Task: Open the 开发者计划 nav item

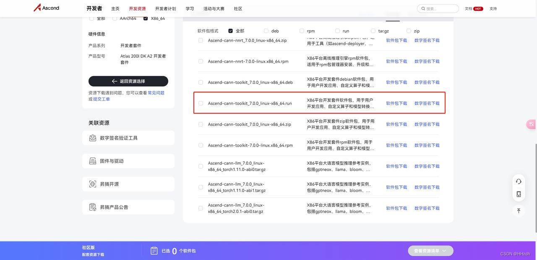Action: pos(166,9)
